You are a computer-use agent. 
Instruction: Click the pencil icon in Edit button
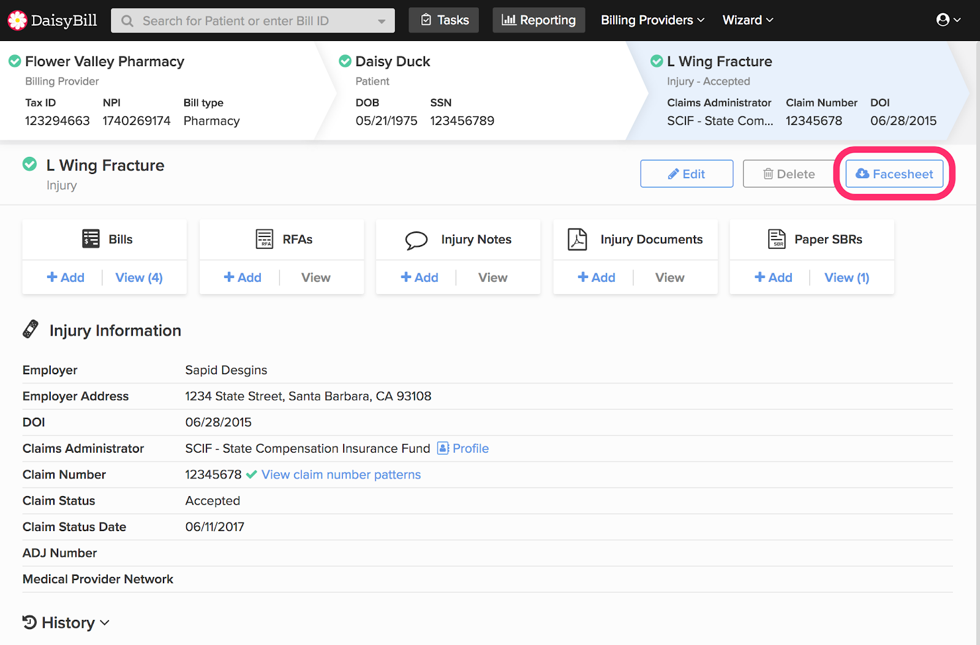tap(673, 174)
